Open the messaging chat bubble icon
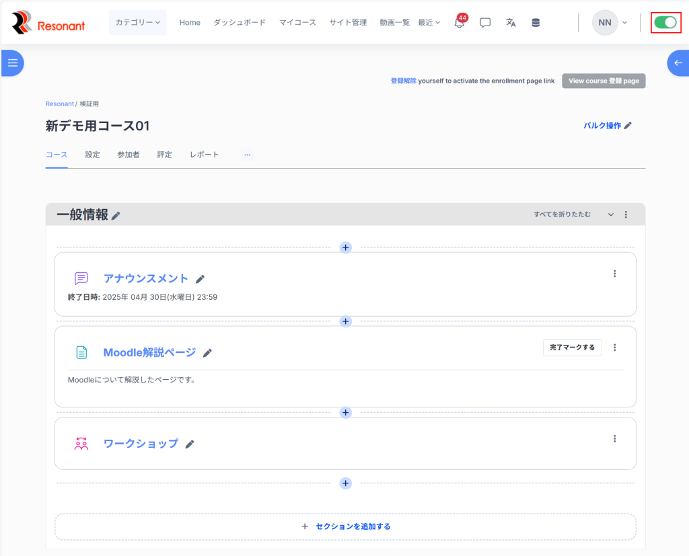 click(485, 23)
